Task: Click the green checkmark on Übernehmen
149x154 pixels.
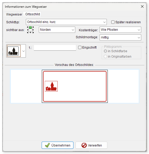Action: coord(47,145)
